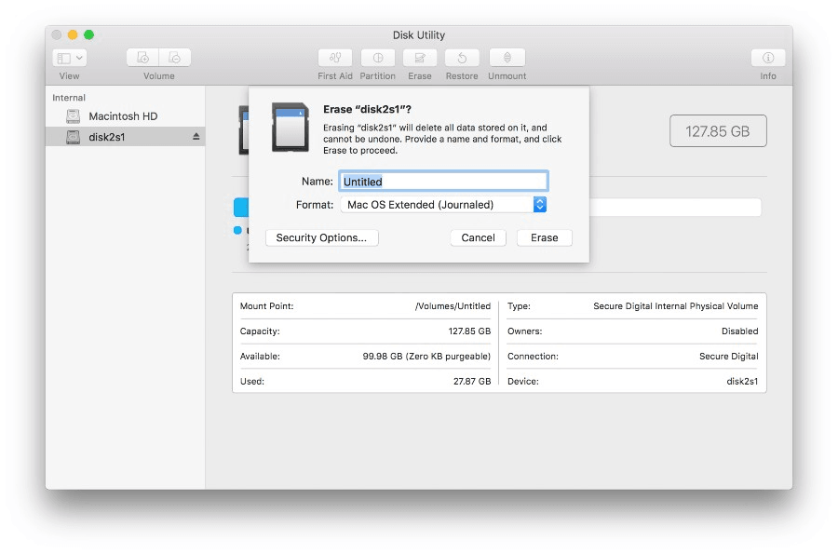
Task: Open the View sidebar dropdown
Action: [x=70, y=58]
